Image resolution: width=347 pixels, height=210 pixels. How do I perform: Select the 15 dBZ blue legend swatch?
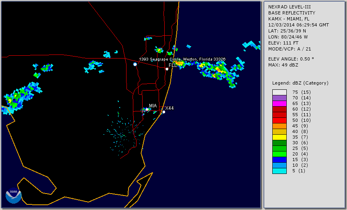coord(280,160)
